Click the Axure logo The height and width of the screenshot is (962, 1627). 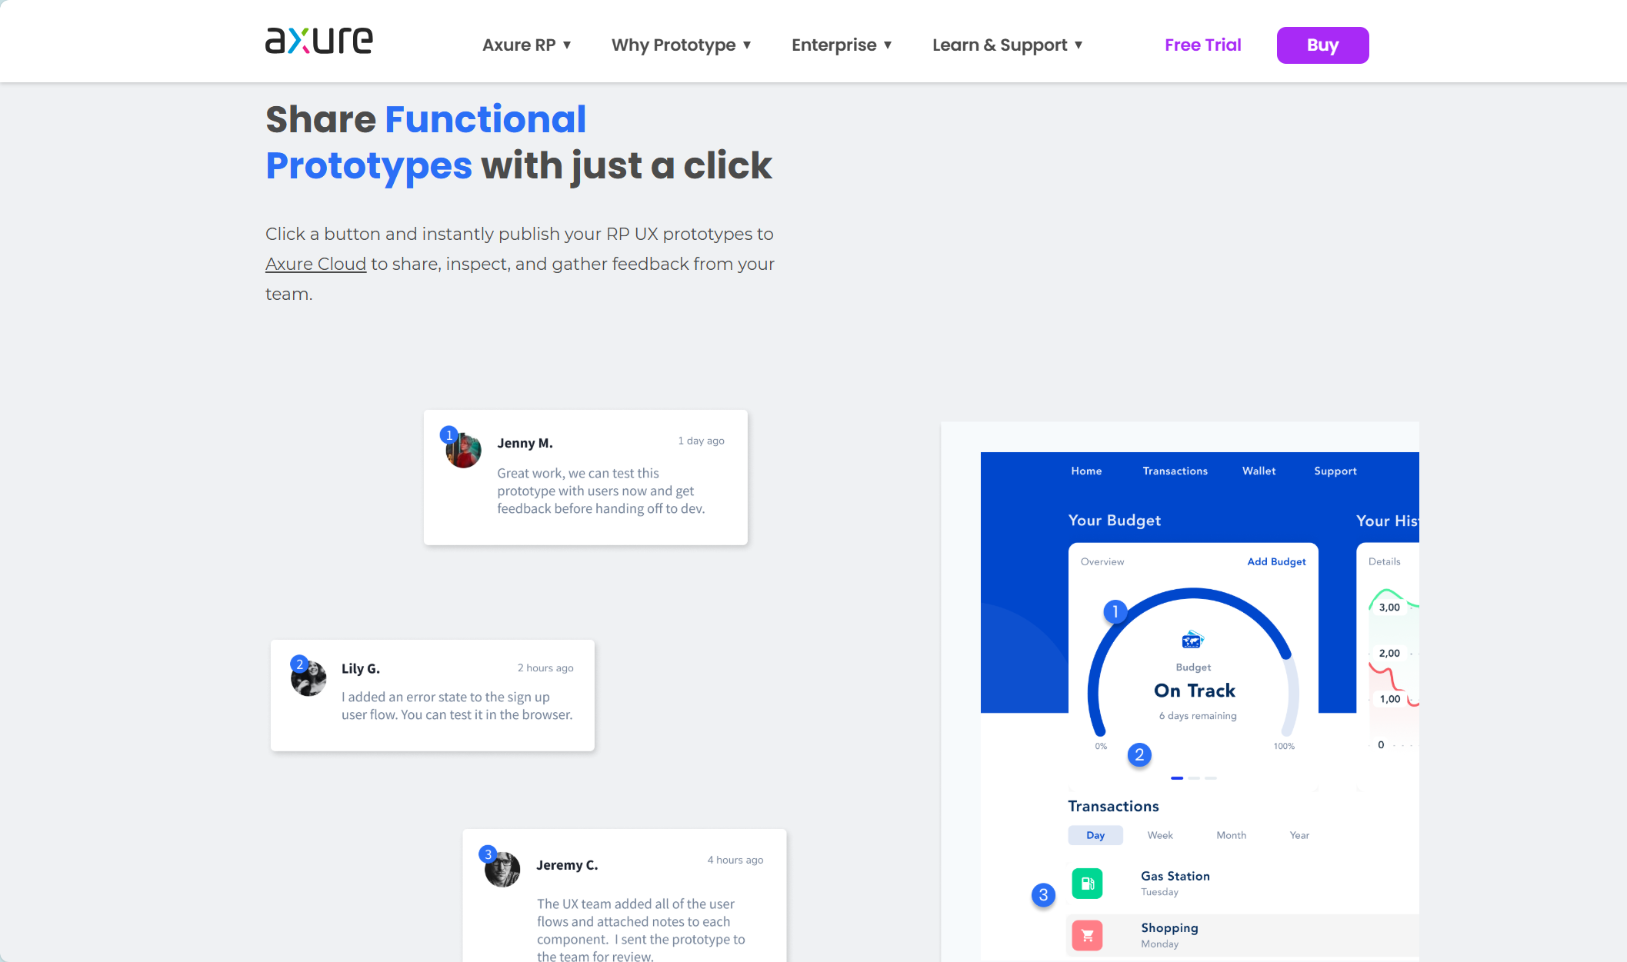click(318, 40)
